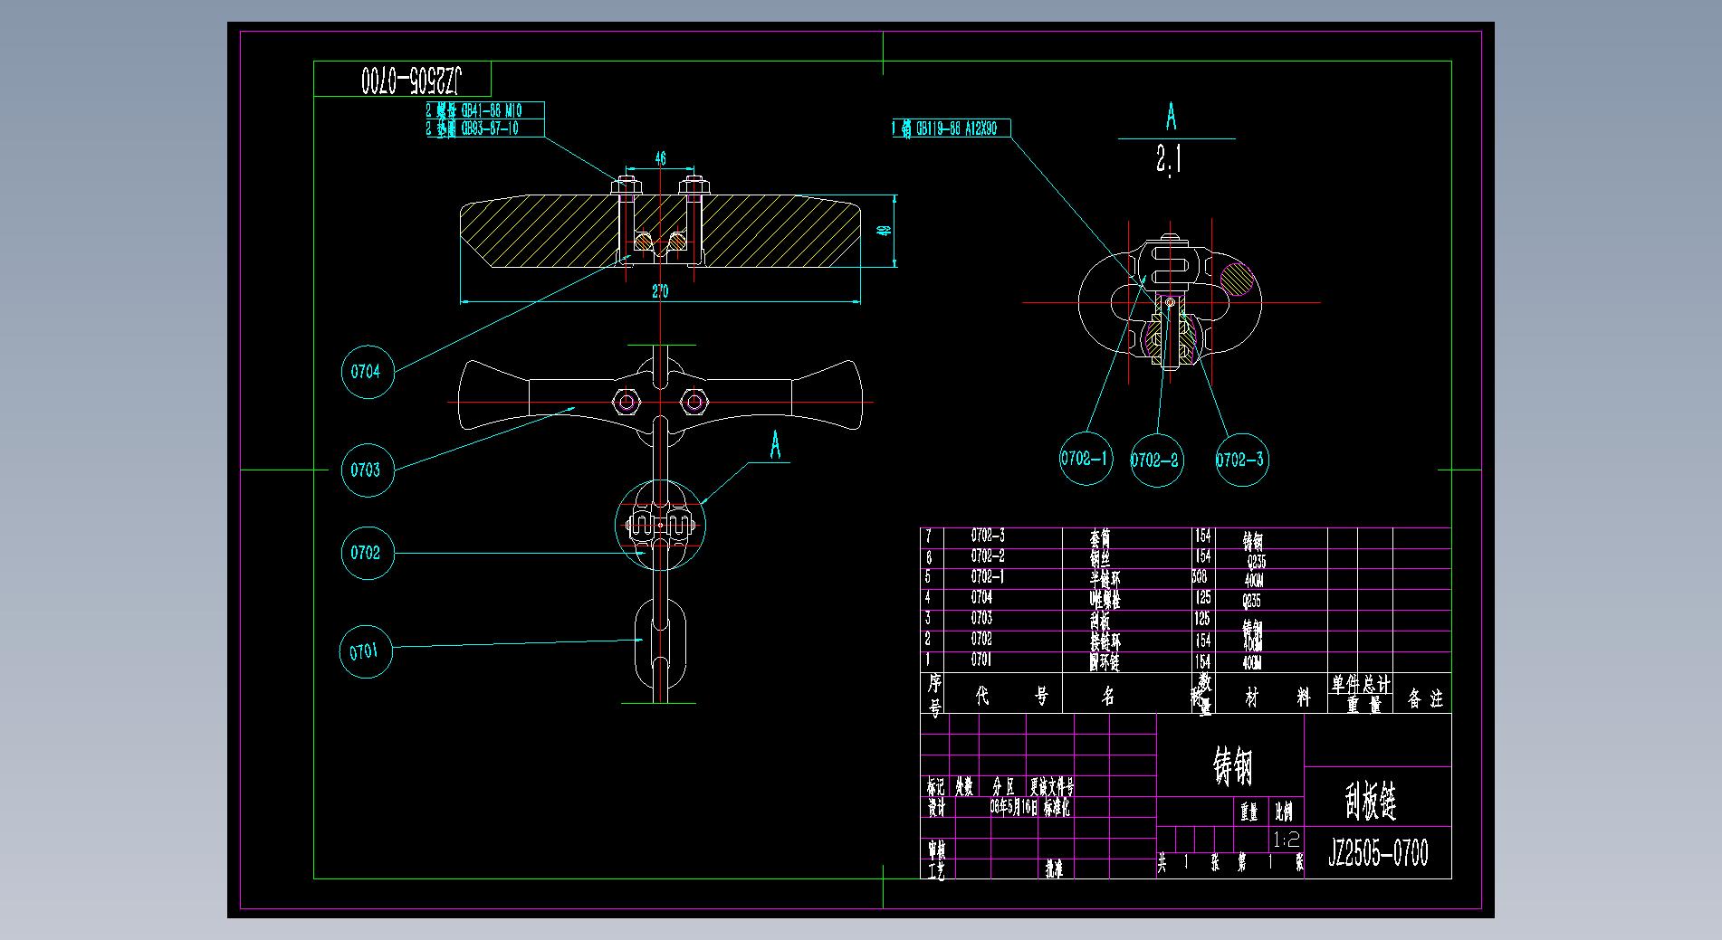Select the 0702 balloon callout
Viewport: 1722px width, 940px height.
coord(367,553)
